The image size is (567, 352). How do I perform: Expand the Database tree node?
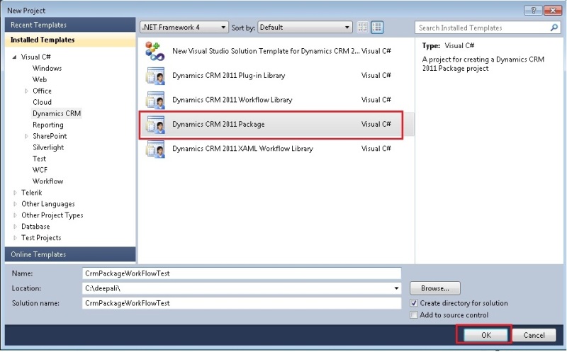pos(15,227)
